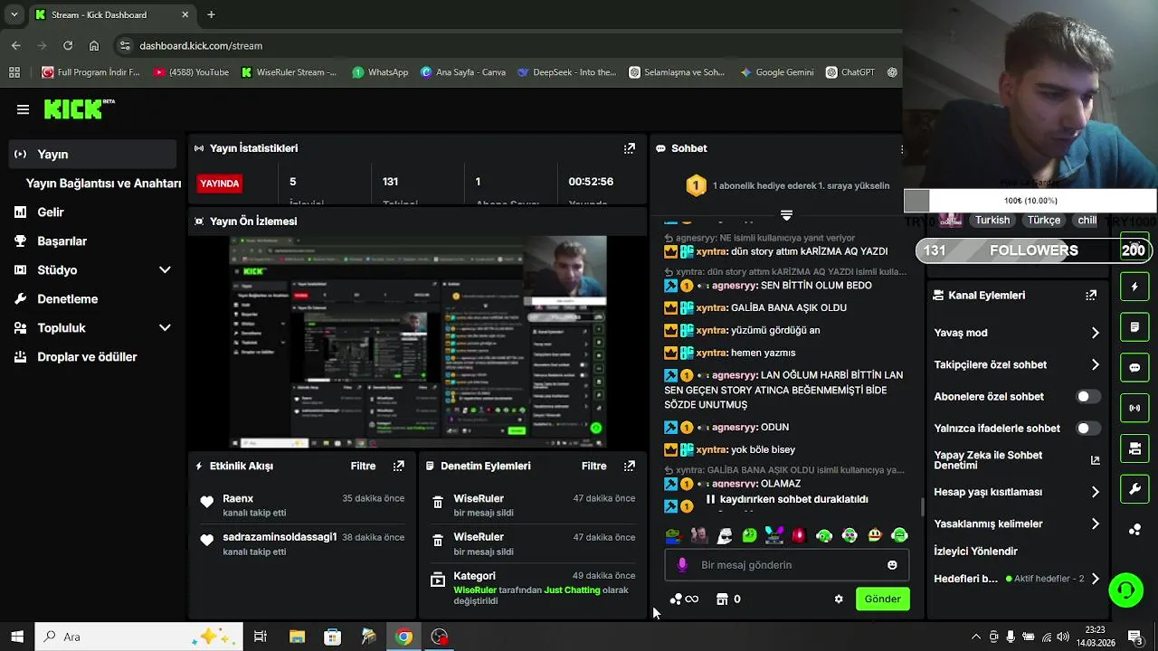The image size is (1158, 651).
Task: Open Yavaş mod options
Action: [1017, 333]
